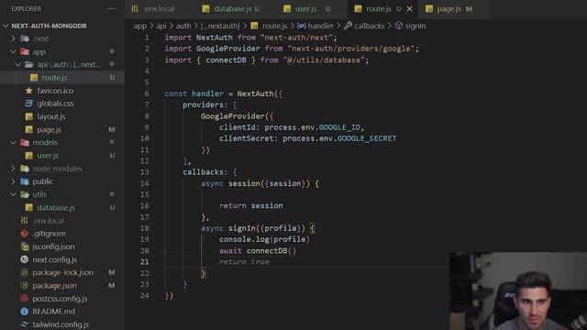
Task: Open jsconfig.json file
Action: [x=53, y=247]
